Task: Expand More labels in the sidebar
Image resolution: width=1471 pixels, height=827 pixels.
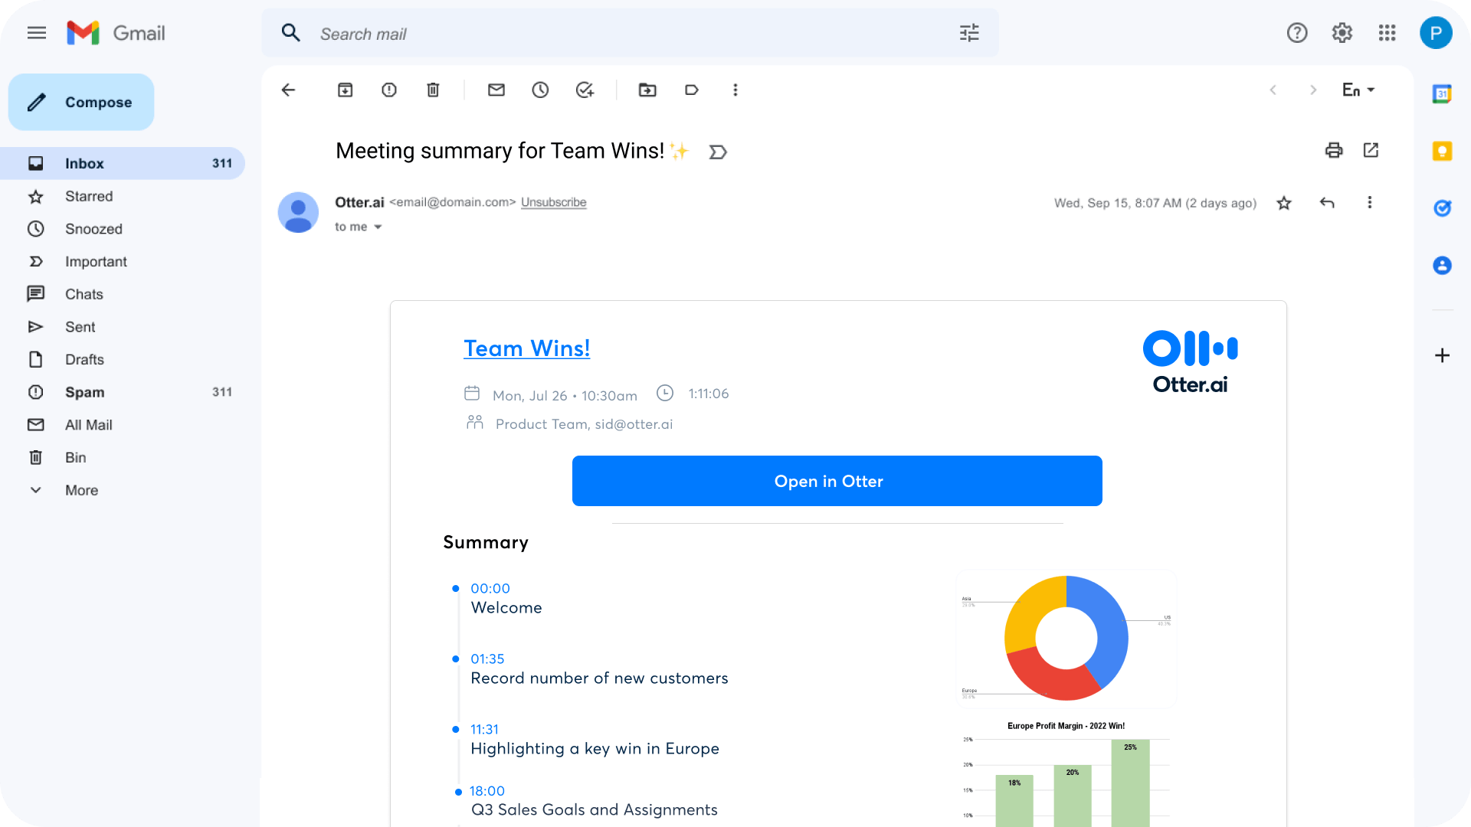Action: tap(81, 490)
